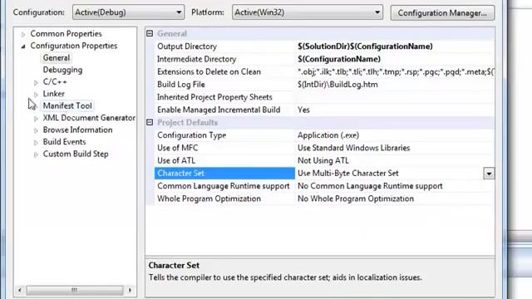The height and width of the screenshot is (299, 532).
Task: Expand the Browse Information node arrow
Action: coord(36,130)
